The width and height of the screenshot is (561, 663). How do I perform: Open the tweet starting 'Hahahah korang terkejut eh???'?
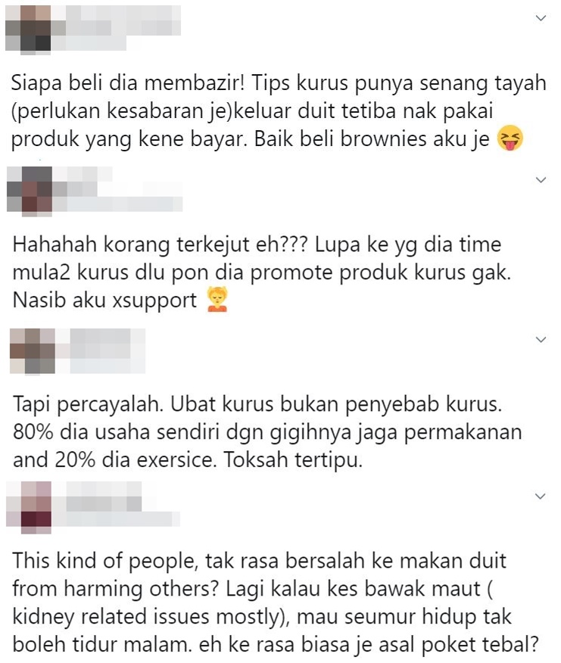click(261, 272)
